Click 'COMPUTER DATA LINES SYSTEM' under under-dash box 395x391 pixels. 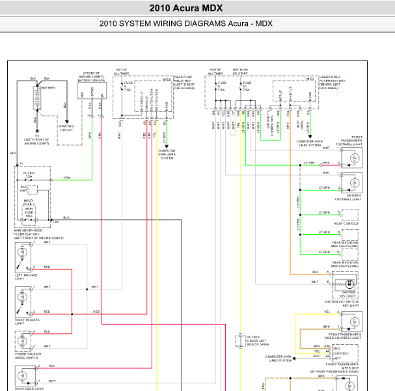point(310,143)
